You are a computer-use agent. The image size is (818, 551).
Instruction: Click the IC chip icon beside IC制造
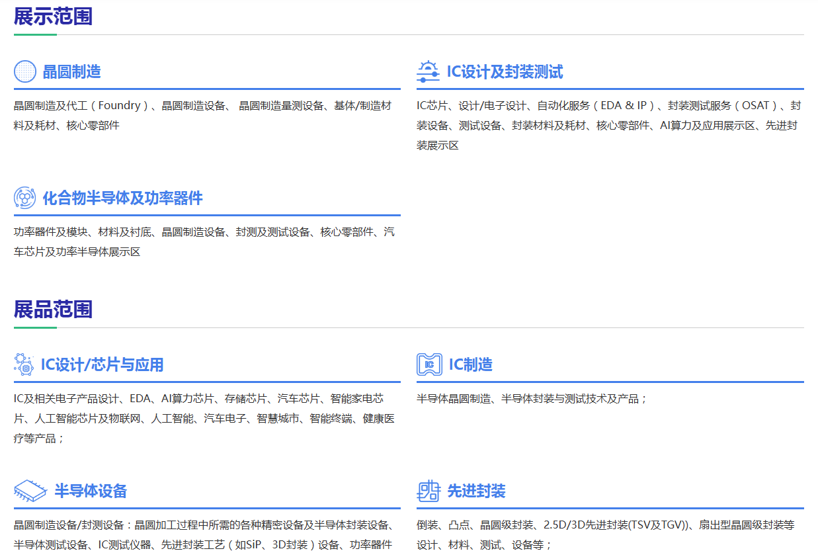429,364
